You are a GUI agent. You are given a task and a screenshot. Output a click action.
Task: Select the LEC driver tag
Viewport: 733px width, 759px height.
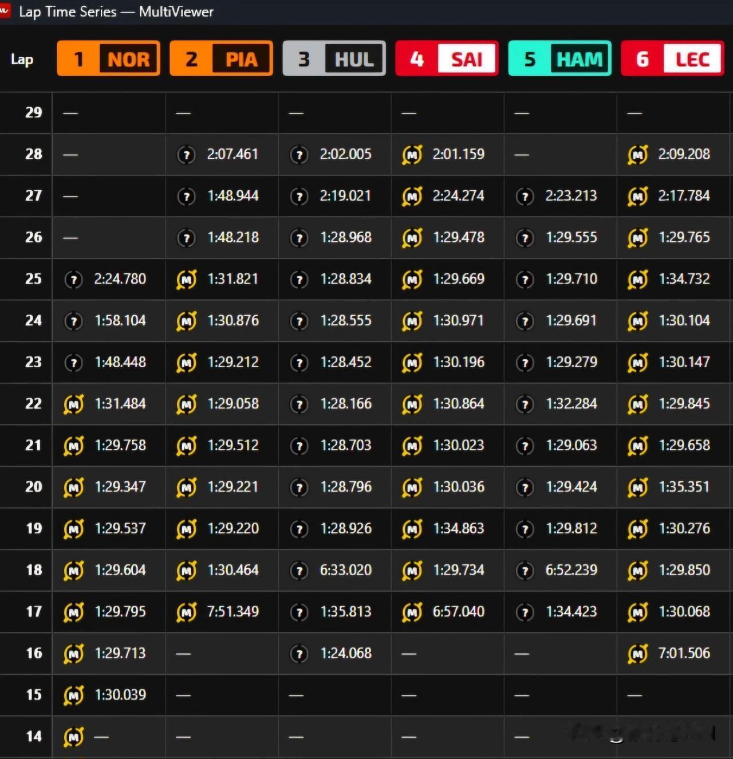[672, 58]
